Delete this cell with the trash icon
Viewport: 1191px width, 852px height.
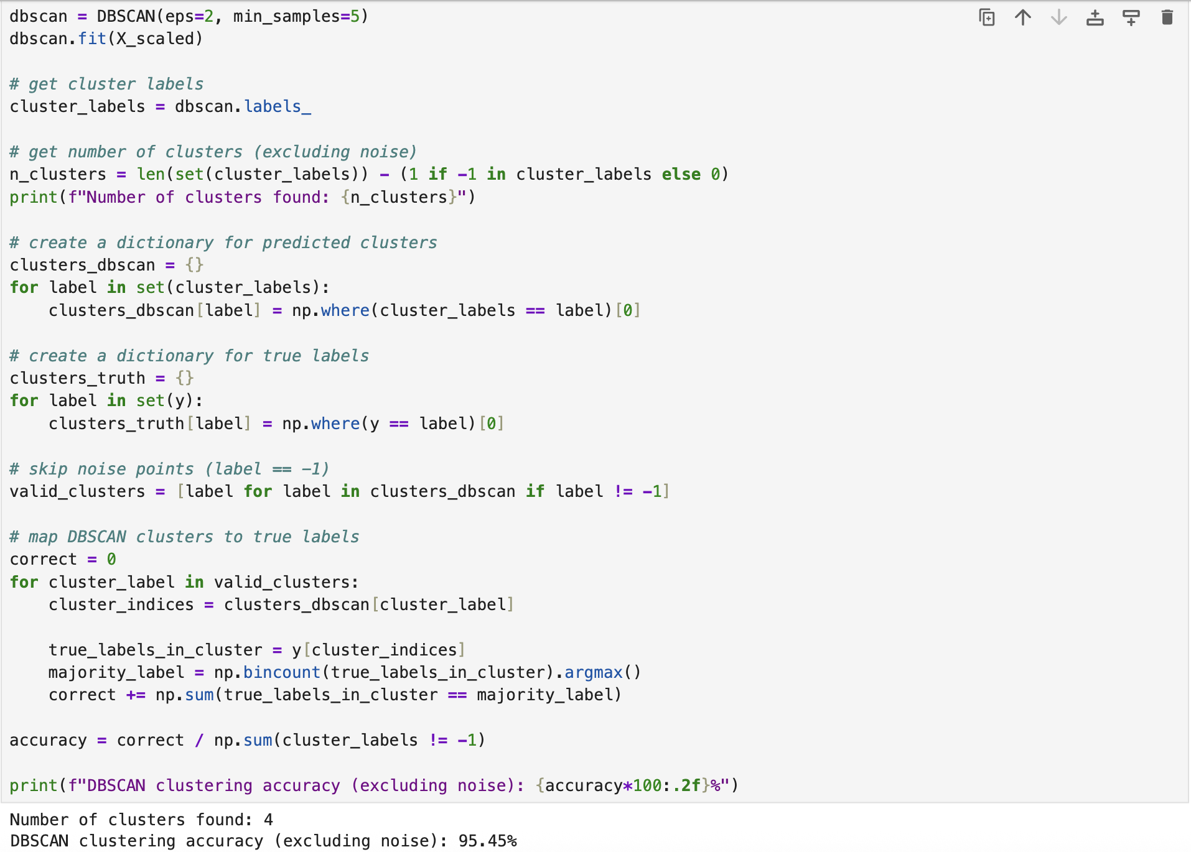(x=1167, y=17)
